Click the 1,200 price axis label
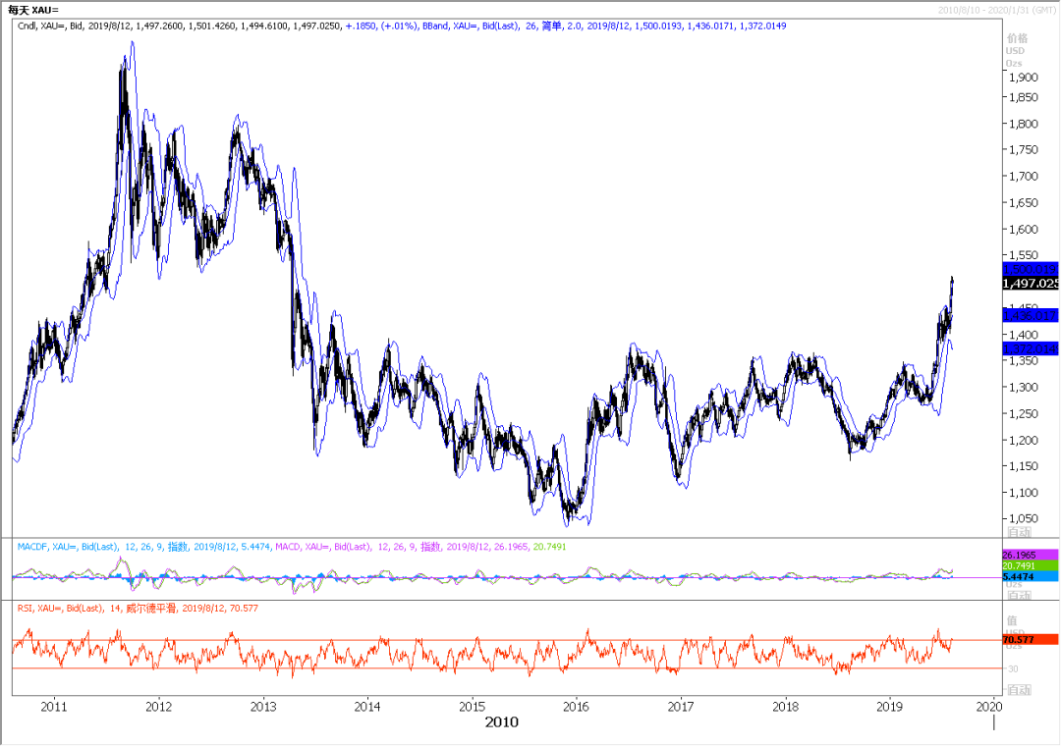Screen dimensions: 1061x746 pyautogui.click(x=1023, y=441)
